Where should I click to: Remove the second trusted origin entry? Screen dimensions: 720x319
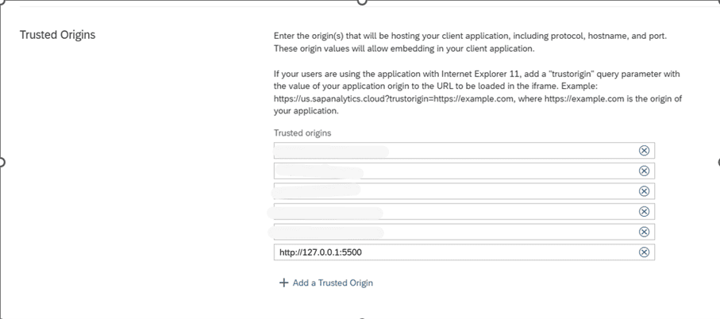[x=644, y=171]
